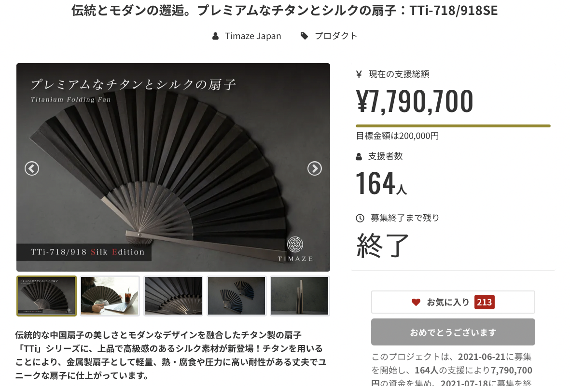The height and width of the screenshot is (386, 570).
Task: Select thumbnail showing fan near laptop
Action: click(x=110, y=296)
